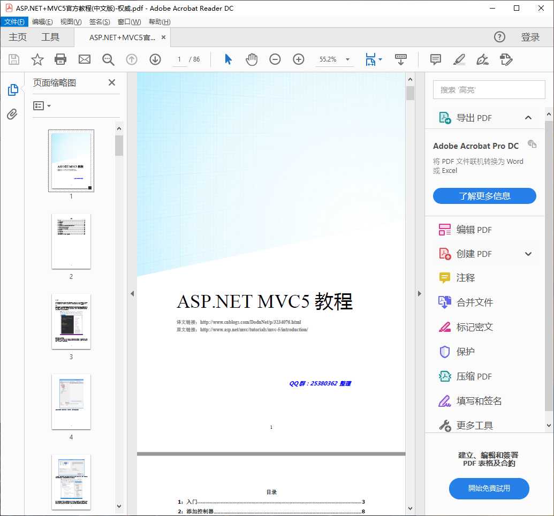This screenshot has height=516, width=554.
Task: Open the Print dialog icon
Action: pos(60,59)
